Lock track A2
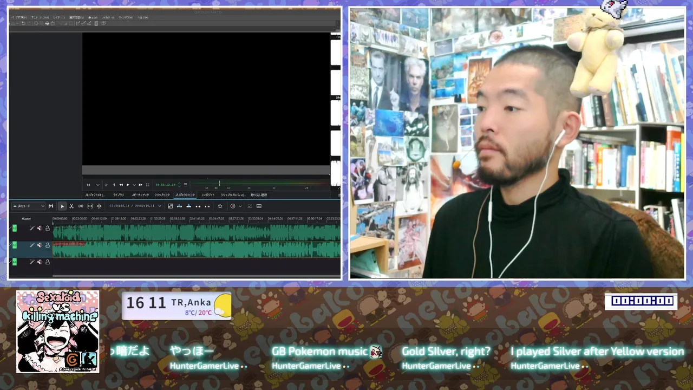693x390 pixels. pyautogui.click(x=48, y=228)
